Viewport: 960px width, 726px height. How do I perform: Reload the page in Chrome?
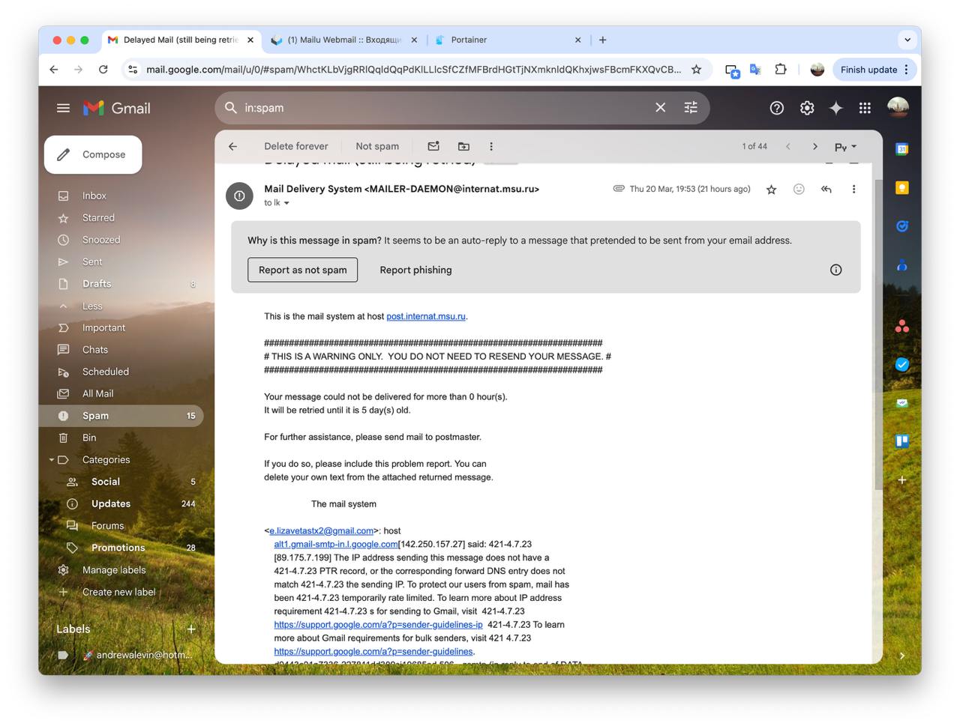[x=103, y=70]
